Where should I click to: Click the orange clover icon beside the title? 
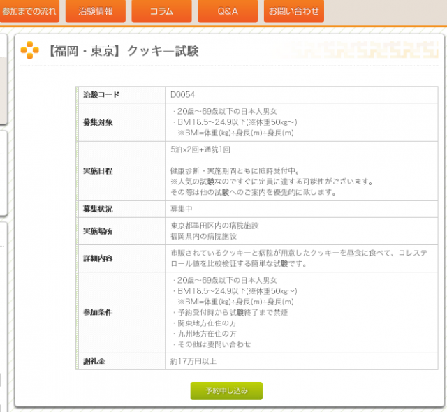point(30,50)
